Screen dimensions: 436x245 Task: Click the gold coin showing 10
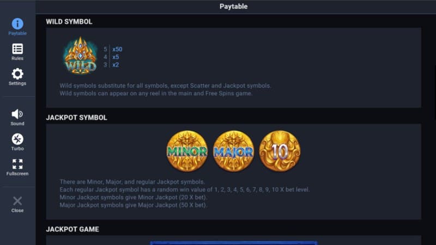280,151
